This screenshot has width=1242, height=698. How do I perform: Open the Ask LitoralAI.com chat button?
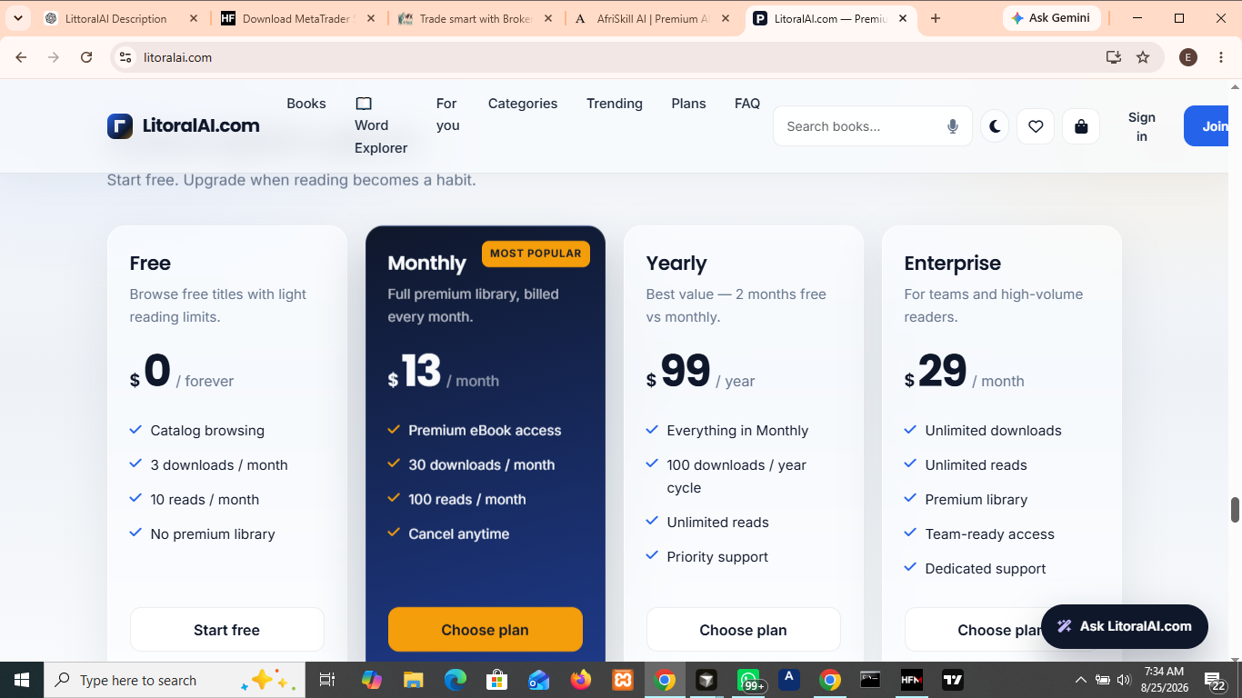pyautogui.click(x=1125, y=626)
